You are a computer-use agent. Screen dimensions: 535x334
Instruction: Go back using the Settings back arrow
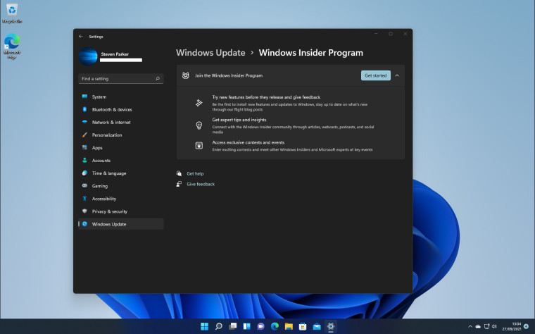coord(81,36)
